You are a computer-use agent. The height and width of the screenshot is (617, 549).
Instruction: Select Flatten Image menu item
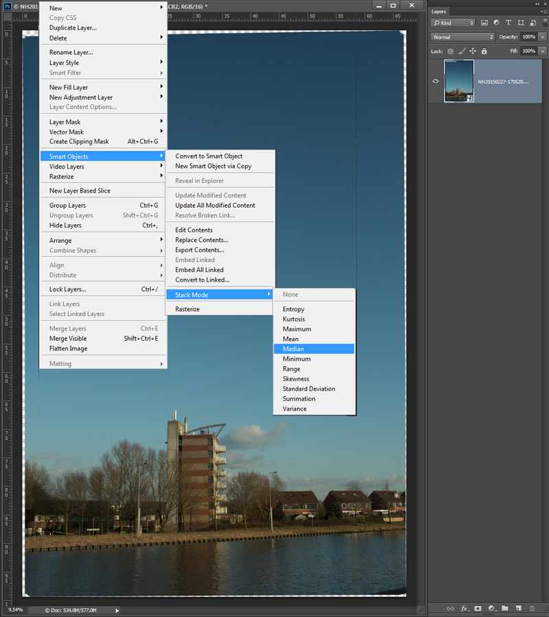[x=102, y=349]
